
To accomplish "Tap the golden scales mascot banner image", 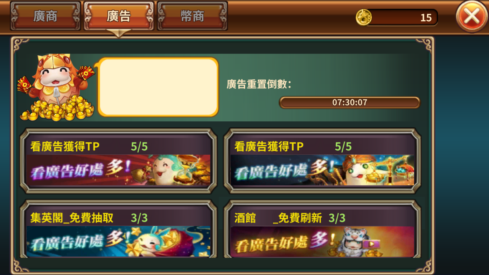I will coord(322,170).
